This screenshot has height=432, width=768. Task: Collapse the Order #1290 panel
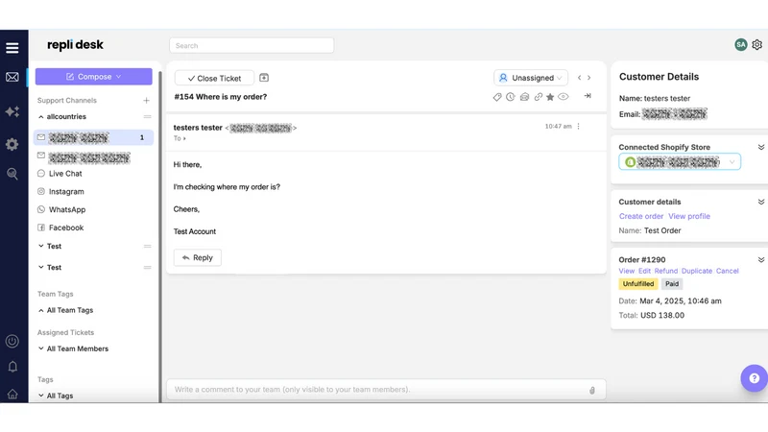(760, 259)
